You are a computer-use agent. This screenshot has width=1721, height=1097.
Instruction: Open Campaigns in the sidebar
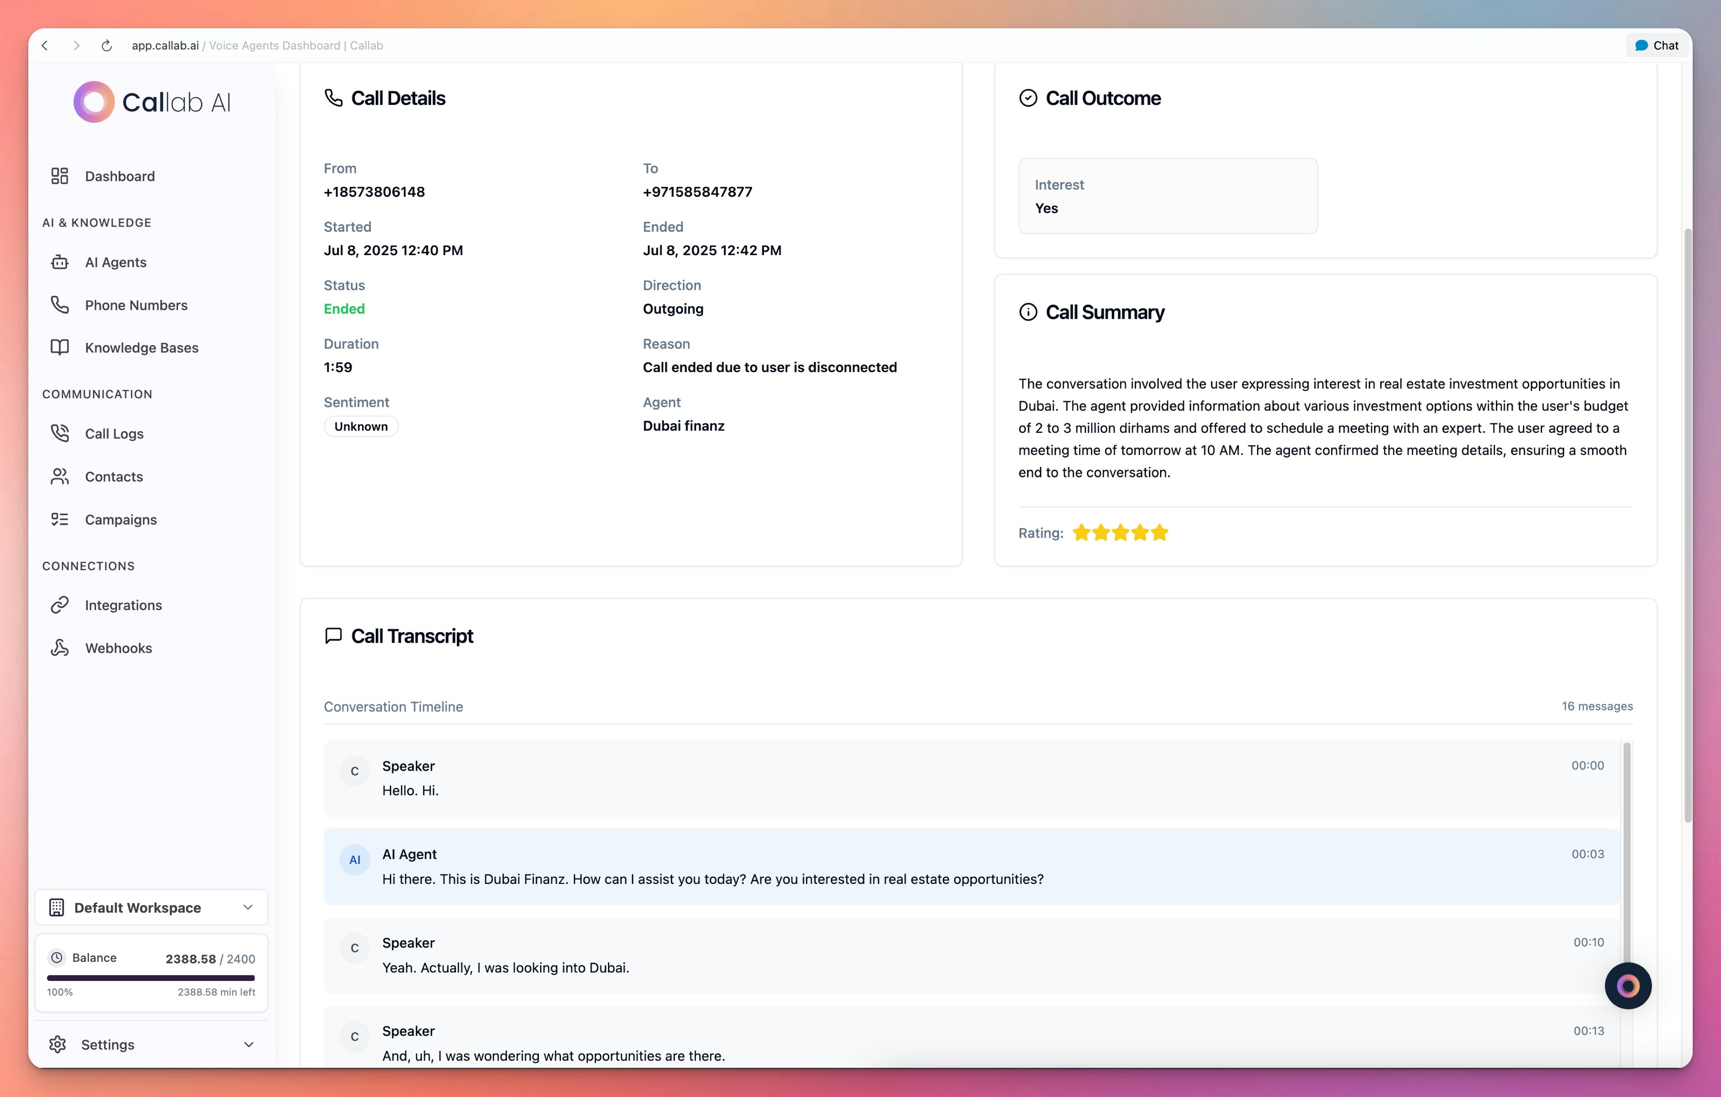tap(151, 519)
